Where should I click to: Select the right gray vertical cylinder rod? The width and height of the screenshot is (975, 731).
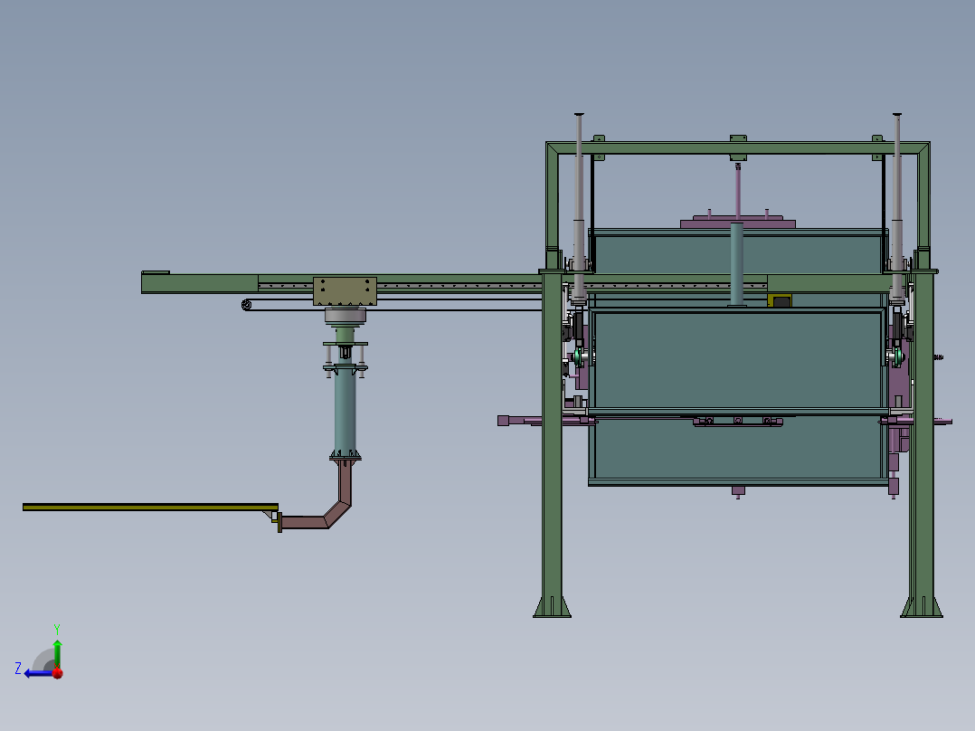pos(897,181)
